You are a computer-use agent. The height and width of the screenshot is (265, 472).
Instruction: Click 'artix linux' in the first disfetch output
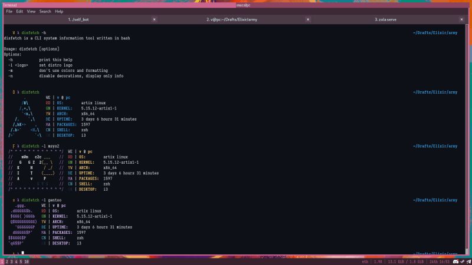[x=93, y=103]
